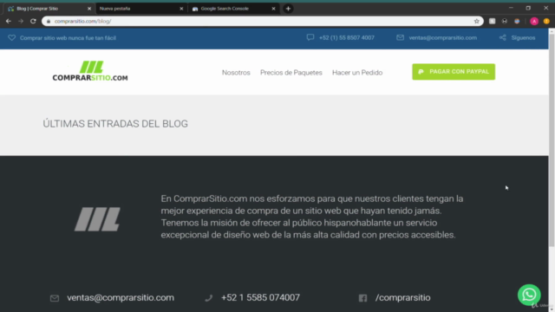This screenshot has width=555, height=312.
Task: Close the Blog | Comprar Sitio tab
Action: (x=89, y=9)
